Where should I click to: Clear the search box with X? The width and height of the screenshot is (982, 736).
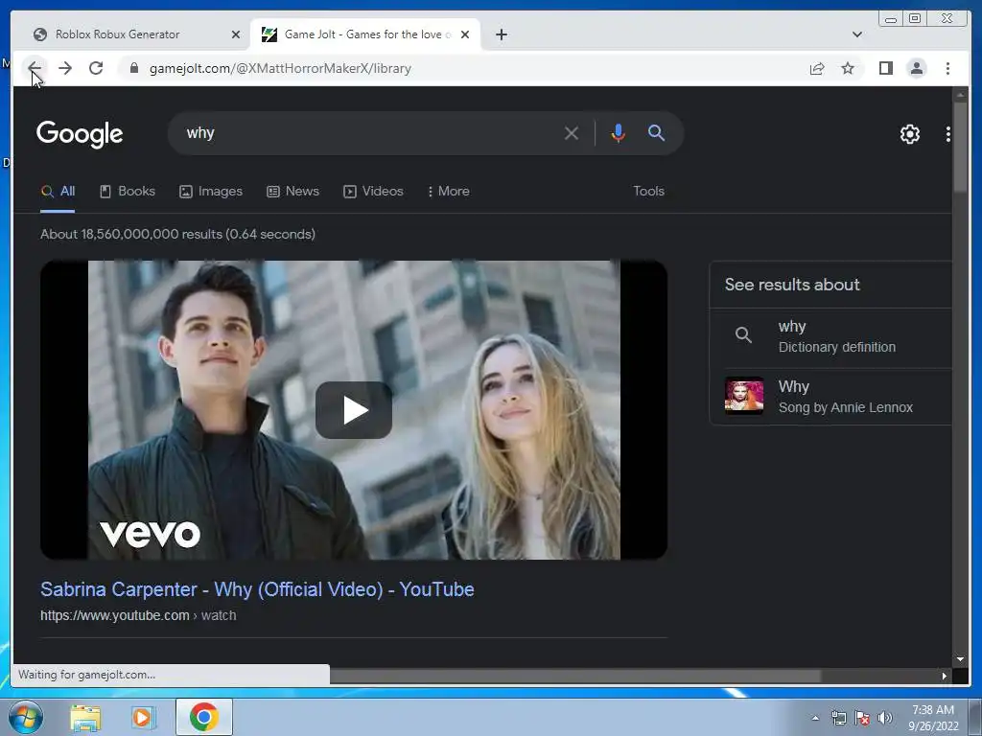(572, 133)
